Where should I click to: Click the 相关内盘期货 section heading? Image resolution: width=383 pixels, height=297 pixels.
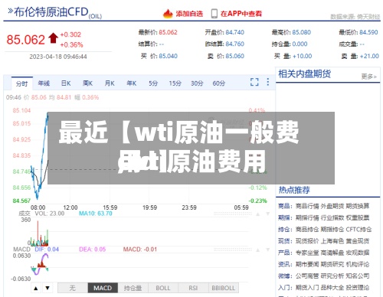point(305,74)
